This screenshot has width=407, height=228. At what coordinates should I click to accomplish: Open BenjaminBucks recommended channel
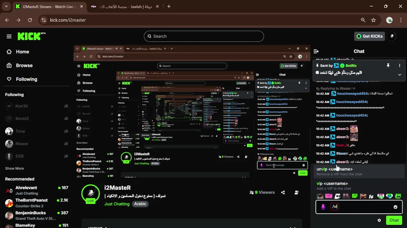click(x=37, y=215)
